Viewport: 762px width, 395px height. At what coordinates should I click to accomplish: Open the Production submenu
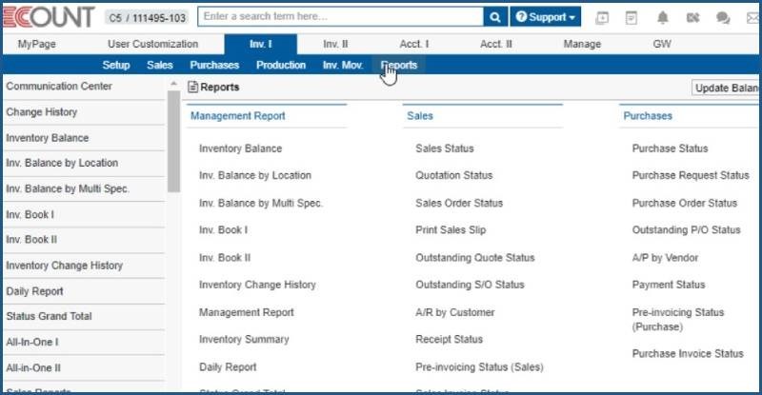coord(281,65)
